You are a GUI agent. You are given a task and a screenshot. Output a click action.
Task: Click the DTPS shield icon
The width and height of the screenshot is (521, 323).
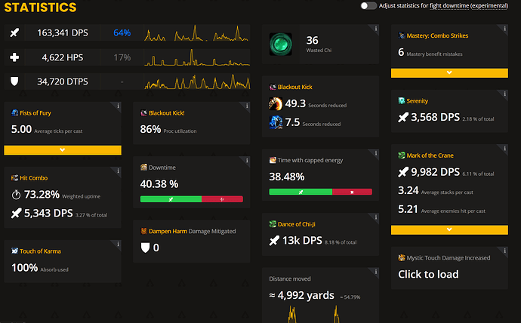14,82
